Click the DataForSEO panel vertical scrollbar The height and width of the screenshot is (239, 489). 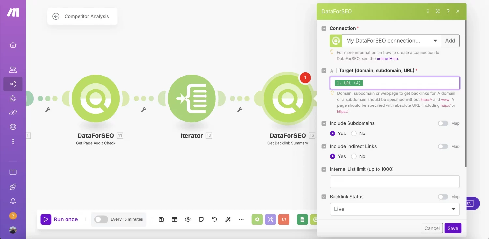[465, 93]
